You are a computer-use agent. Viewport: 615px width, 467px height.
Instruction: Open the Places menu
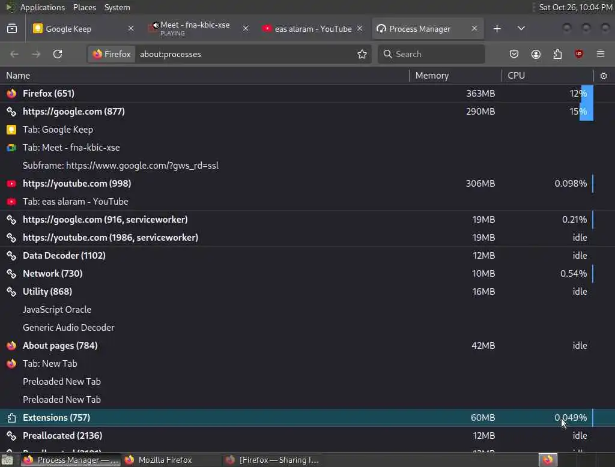(x=84, y=7)
